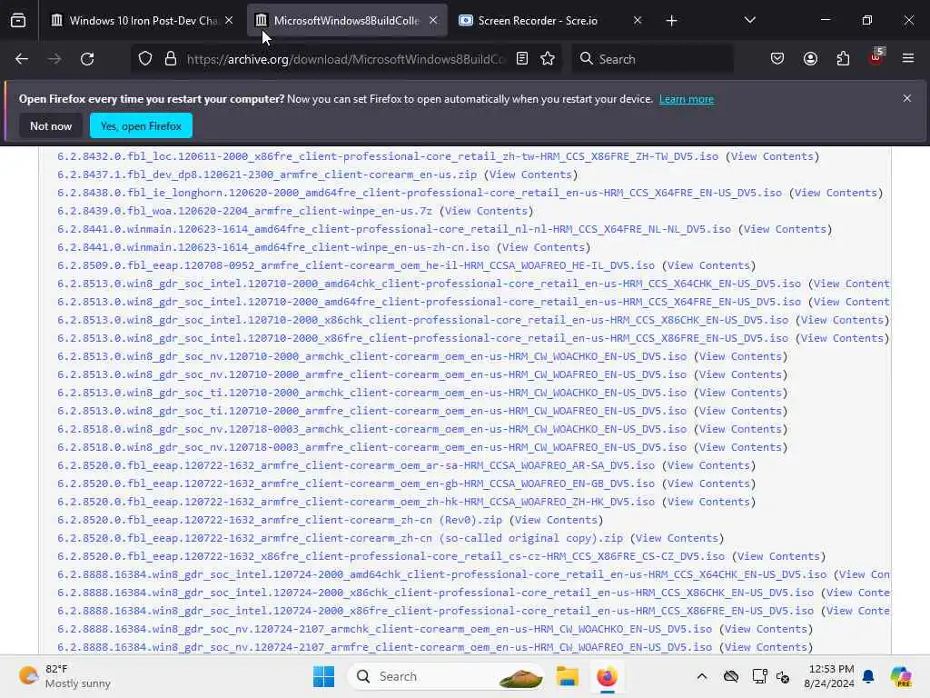View Contents of 6.2.8439.0.fbl_woa 7z
Image resolution: width=930 pixels, height=698 pixels.
(x=487, y=211)
